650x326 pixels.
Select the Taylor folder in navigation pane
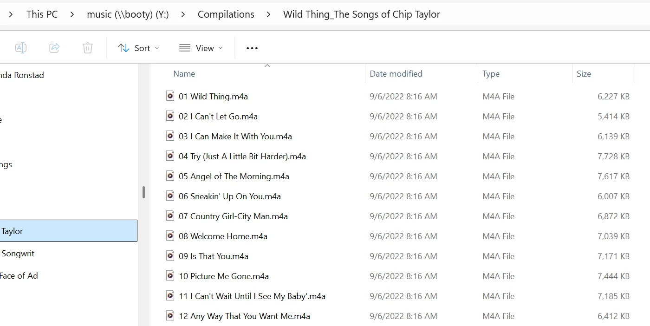pos(68,231)
